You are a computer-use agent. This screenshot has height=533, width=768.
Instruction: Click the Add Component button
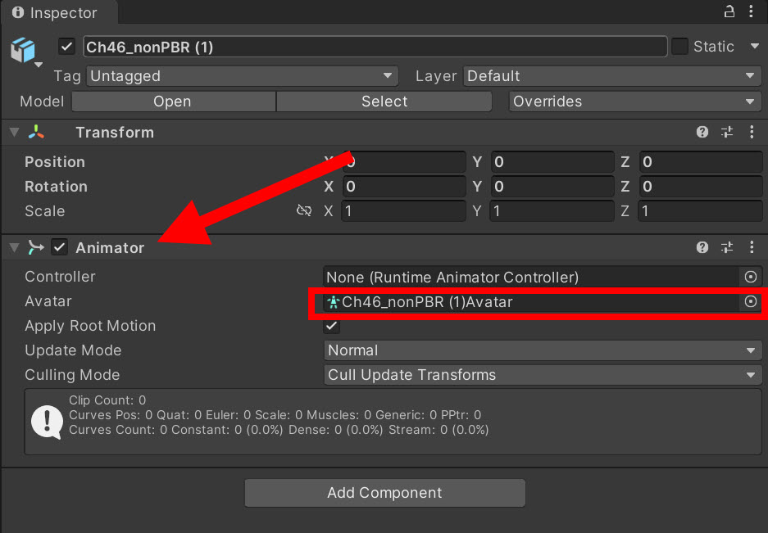(x=385, y=493)
